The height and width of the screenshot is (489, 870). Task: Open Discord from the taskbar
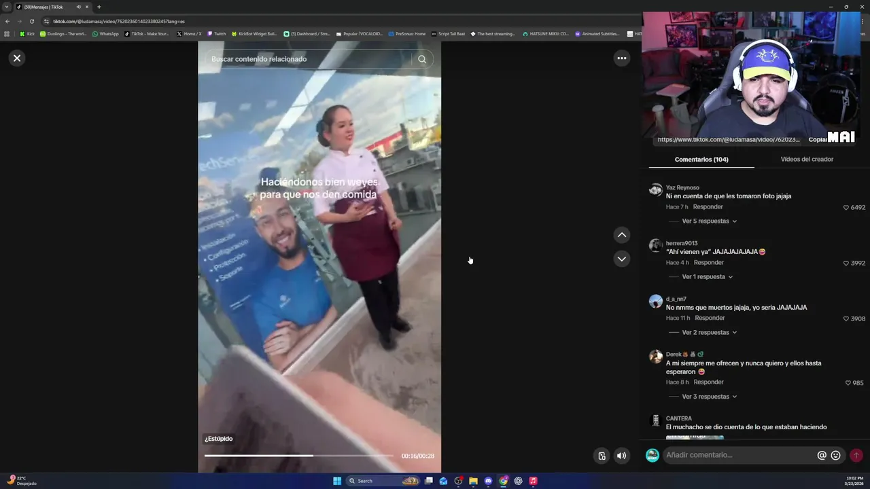coord(488,481)
